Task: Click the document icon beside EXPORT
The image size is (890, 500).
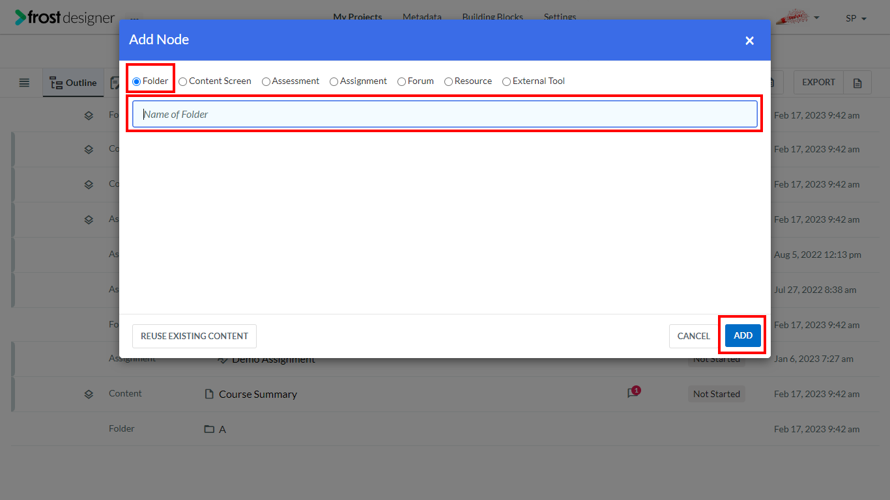Action: [x=857, y=83]
